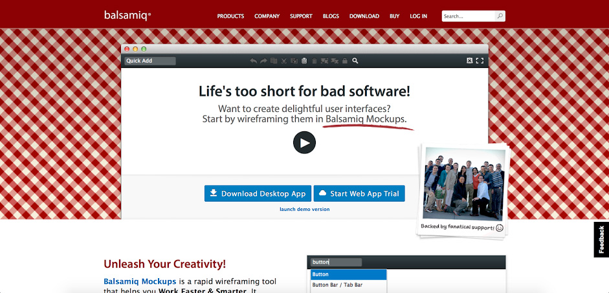Click the Balsamiq Mockups link in the paragraph
The height and width of the screenshot is (293, 609).
point(140,281)
